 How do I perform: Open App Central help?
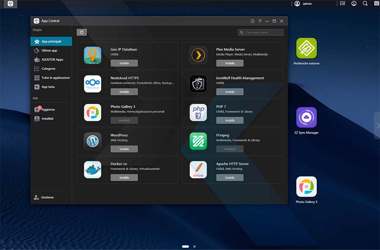(260, 21)
